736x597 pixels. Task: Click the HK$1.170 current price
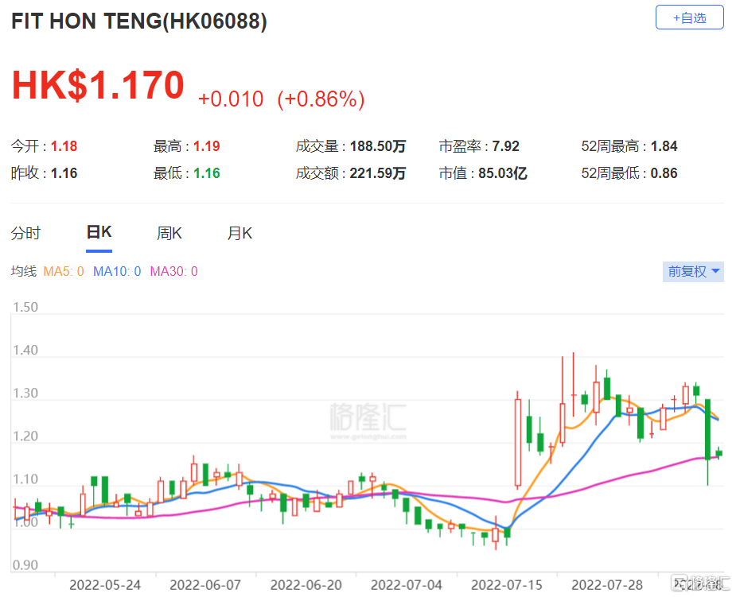(98, 85)
